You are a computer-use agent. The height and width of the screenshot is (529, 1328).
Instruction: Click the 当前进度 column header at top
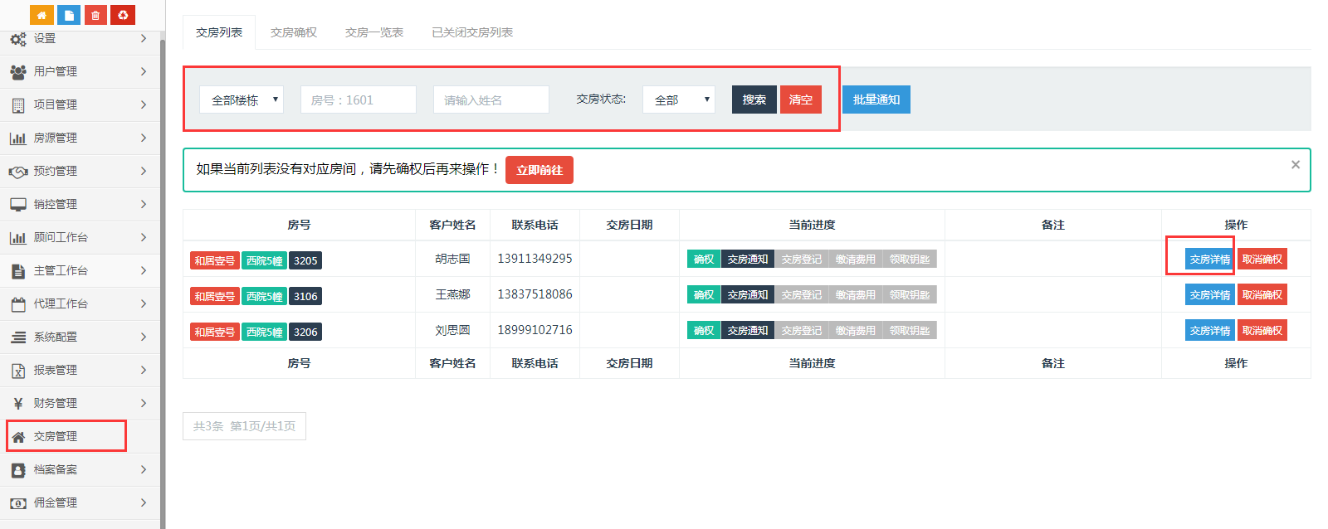[x=812, y=225]
